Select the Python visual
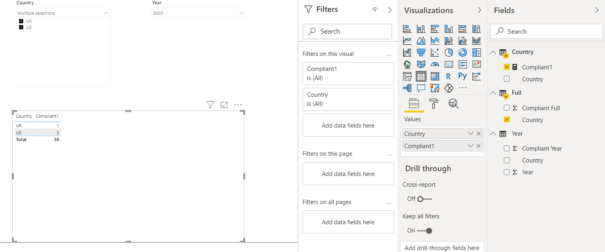The height and width of the screenshot is (252, 605). tap(463, 76)
